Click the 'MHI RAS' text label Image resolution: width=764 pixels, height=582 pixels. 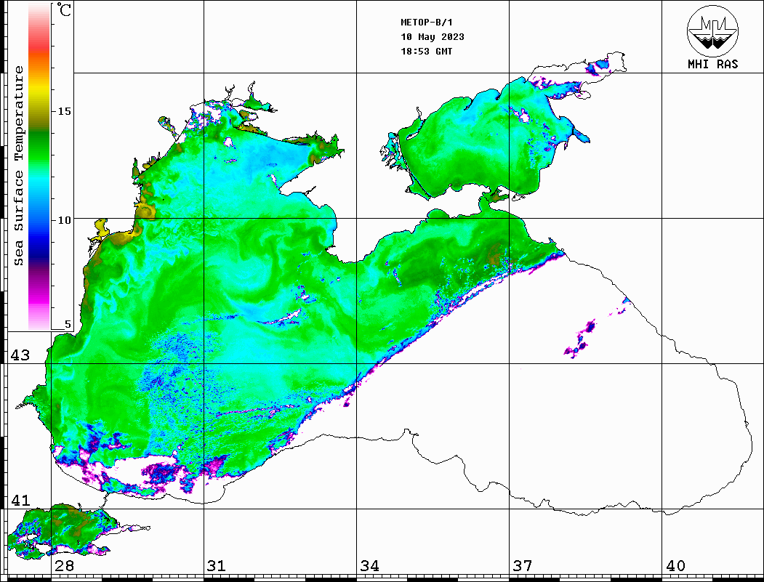click(x=713, y=64)
